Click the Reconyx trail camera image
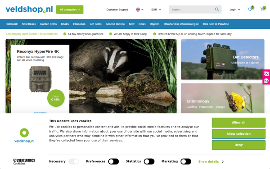The height and width of the screenshot is (169, 270). 40,79
